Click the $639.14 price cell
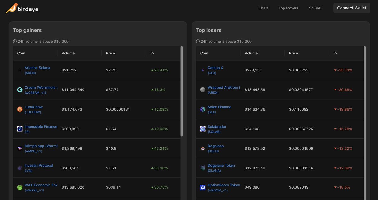 point(113,187)
